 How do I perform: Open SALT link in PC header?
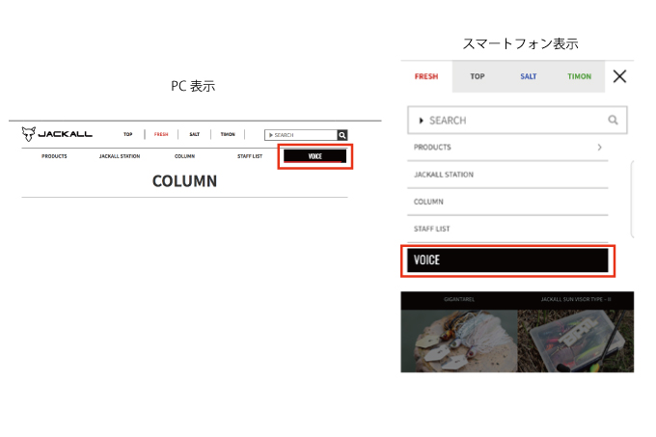[x=194, y=135]
